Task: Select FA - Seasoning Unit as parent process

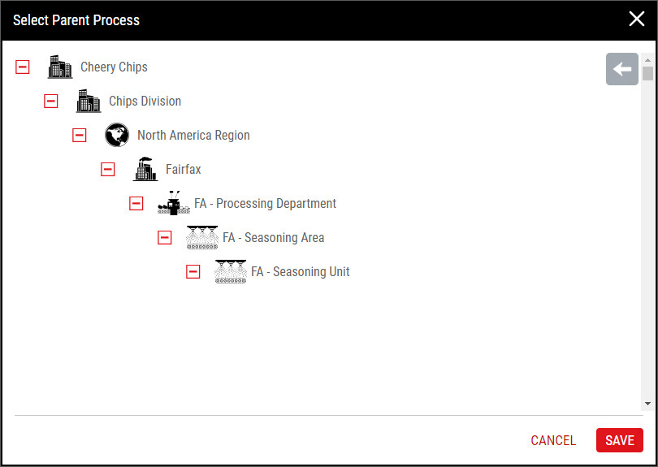Action: [301, 271]
